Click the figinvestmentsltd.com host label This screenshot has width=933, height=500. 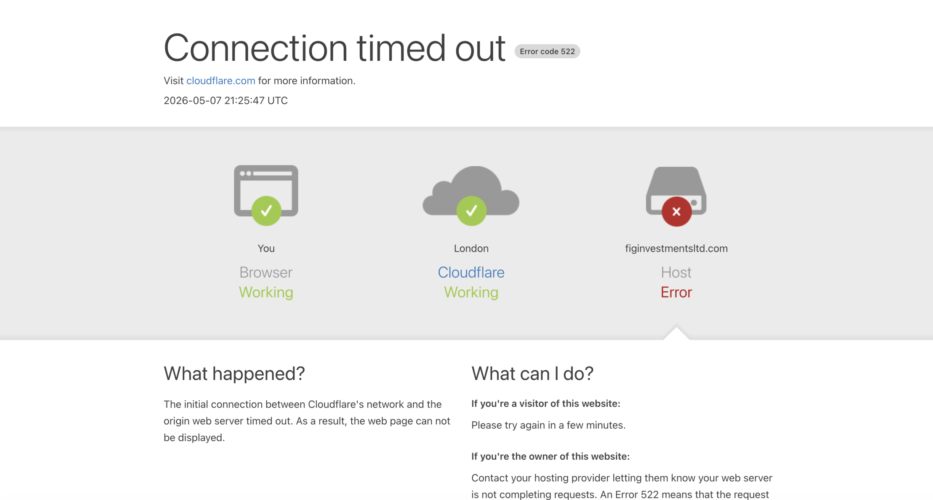[x=676, y=248]
